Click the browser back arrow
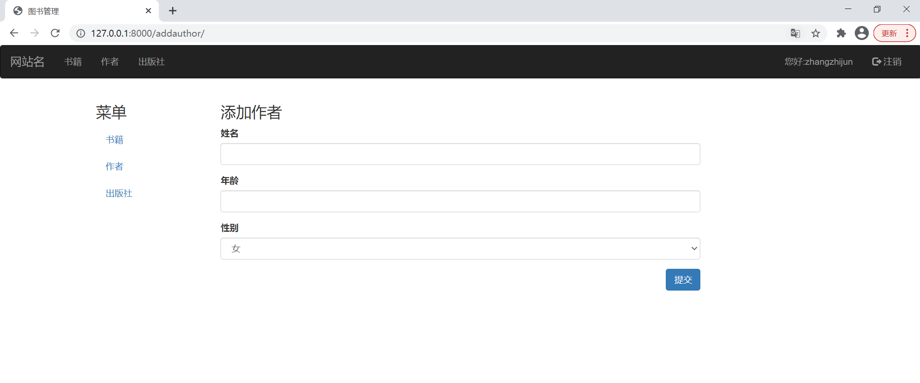Image resolution: width=920 pixels, height=383 pixels. [x=14, y=33]
